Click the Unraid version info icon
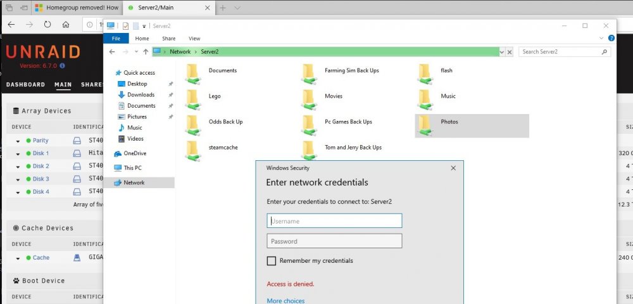 [62, 66]
